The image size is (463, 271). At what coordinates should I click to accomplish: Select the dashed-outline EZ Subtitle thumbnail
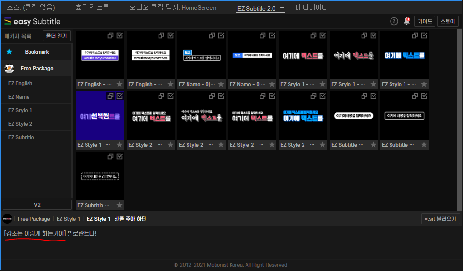[x=100, y=177]
